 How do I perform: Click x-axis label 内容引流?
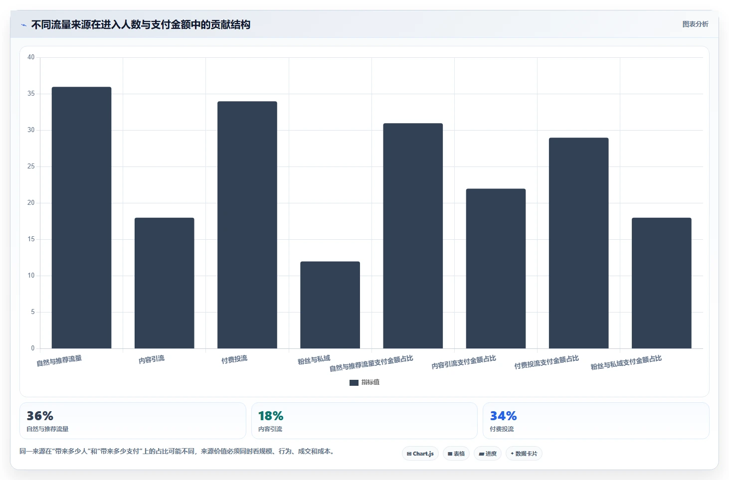(152, 359)
